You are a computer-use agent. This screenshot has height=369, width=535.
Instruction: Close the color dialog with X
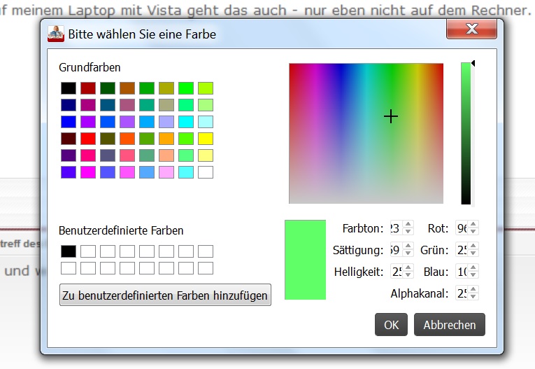click(471, 29)
